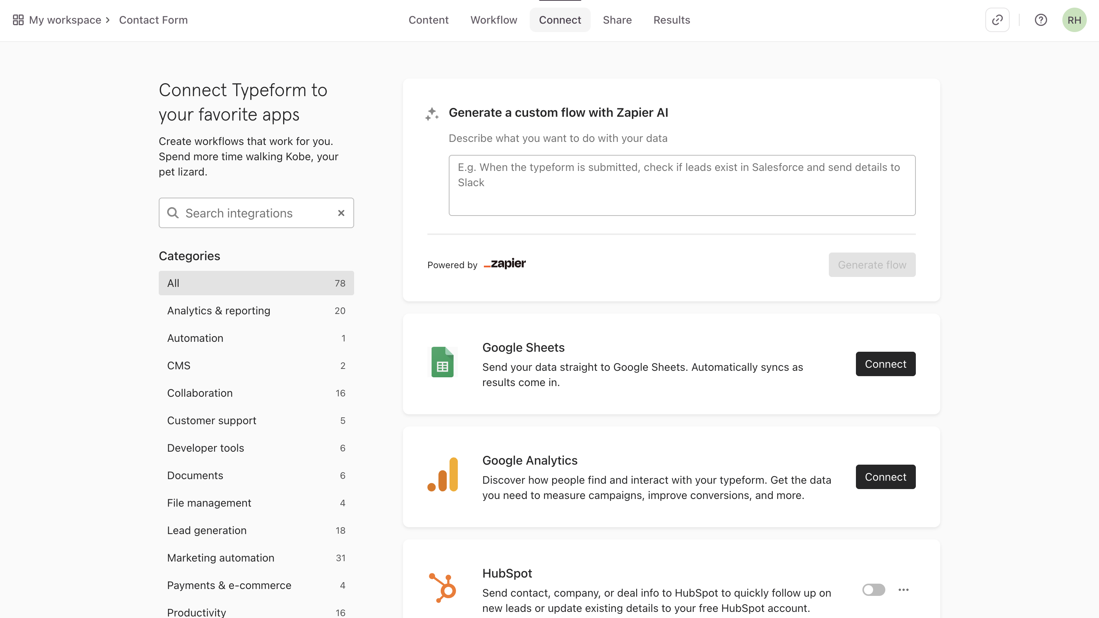Focus the Search integrations field
The height and width of the screenshot is (618, 1099).
[x=256, y=213]
